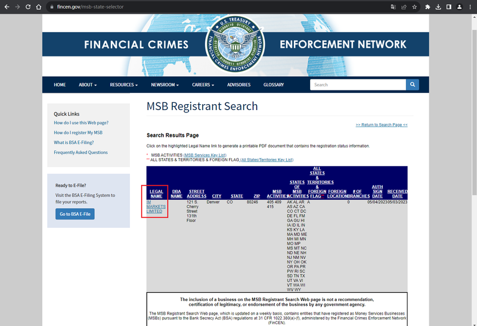Sort by DBA NAME column header

176,194
